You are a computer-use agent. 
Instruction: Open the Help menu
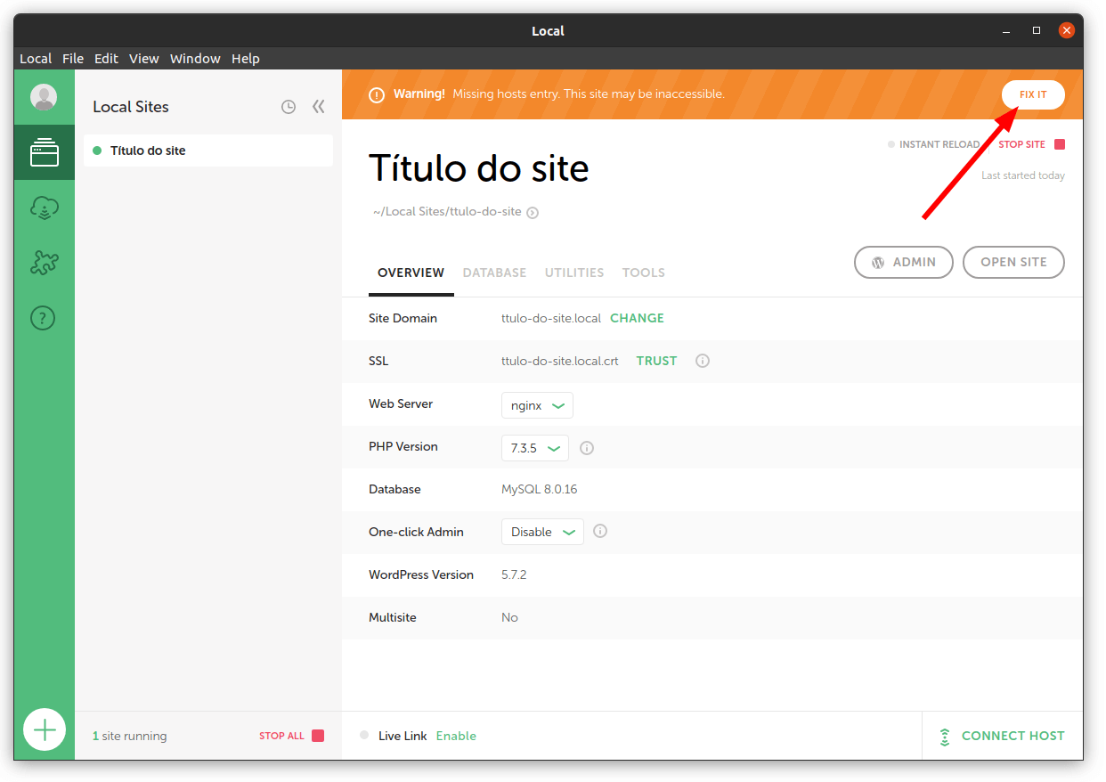246,59
